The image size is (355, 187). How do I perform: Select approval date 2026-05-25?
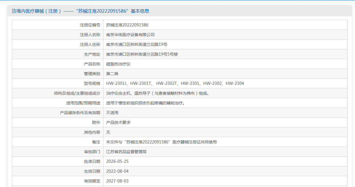[x=117, y=161]
